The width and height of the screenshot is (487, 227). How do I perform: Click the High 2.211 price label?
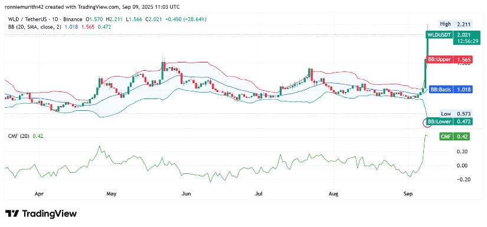455,24
